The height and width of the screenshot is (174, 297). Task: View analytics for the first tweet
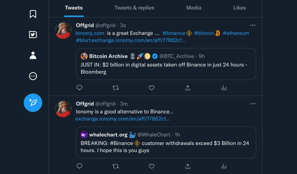pos(224,88)
